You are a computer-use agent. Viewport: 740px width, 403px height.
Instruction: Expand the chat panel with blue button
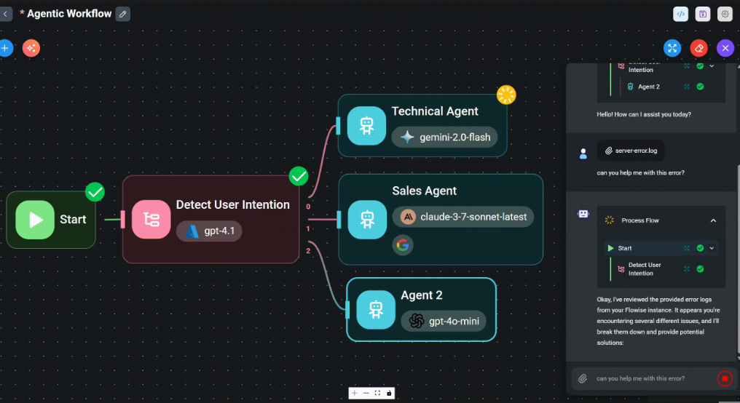[672, 48]
